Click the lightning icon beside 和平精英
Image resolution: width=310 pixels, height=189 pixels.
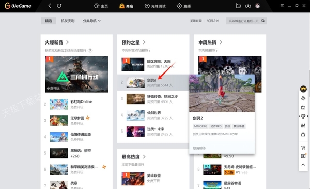[x=104, y=167]
